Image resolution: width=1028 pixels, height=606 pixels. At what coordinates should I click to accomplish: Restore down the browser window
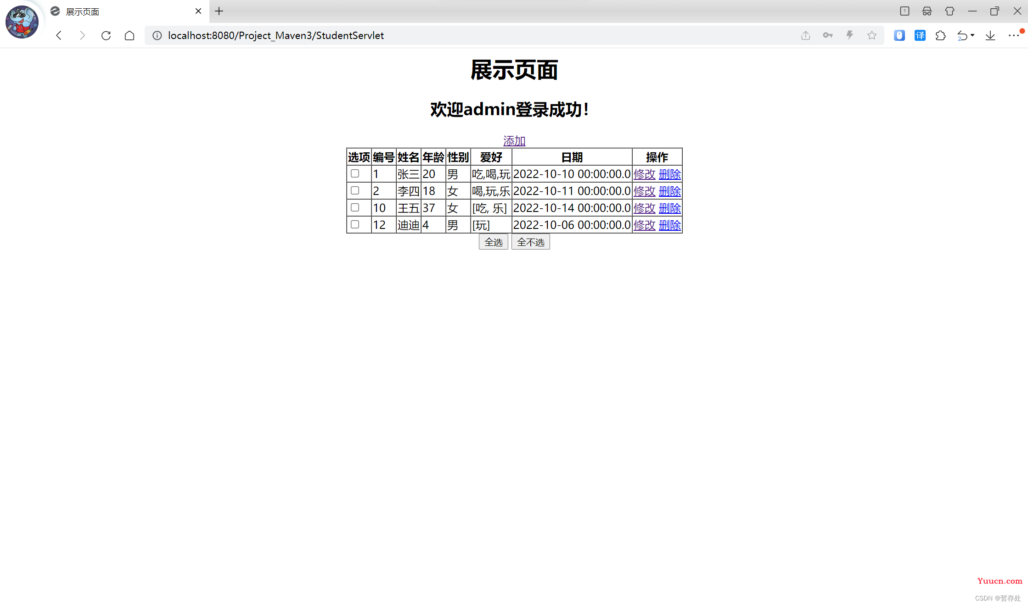tap(994, 11)
